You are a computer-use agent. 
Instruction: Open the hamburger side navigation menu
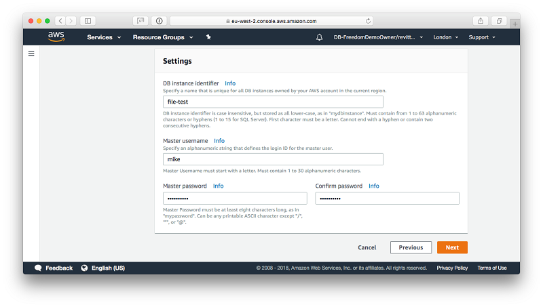[31, 54]
